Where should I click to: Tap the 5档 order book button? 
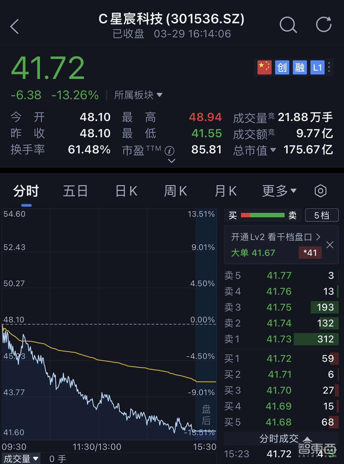pyautogui.click(x=322, y=215)
